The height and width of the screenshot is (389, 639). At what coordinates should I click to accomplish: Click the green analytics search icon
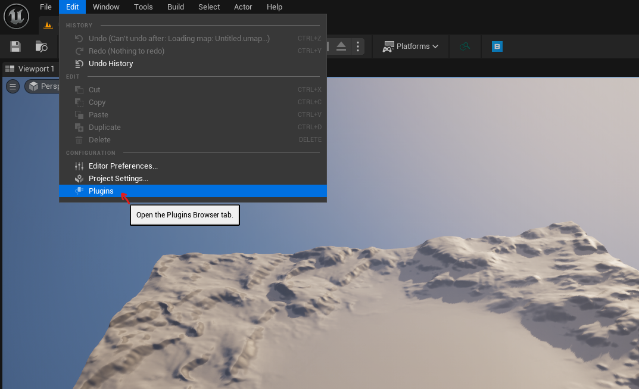pos(465,46)
